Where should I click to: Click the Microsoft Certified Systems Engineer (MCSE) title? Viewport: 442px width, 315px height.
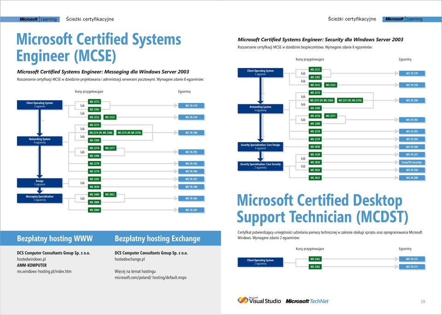tap(99, 47)
